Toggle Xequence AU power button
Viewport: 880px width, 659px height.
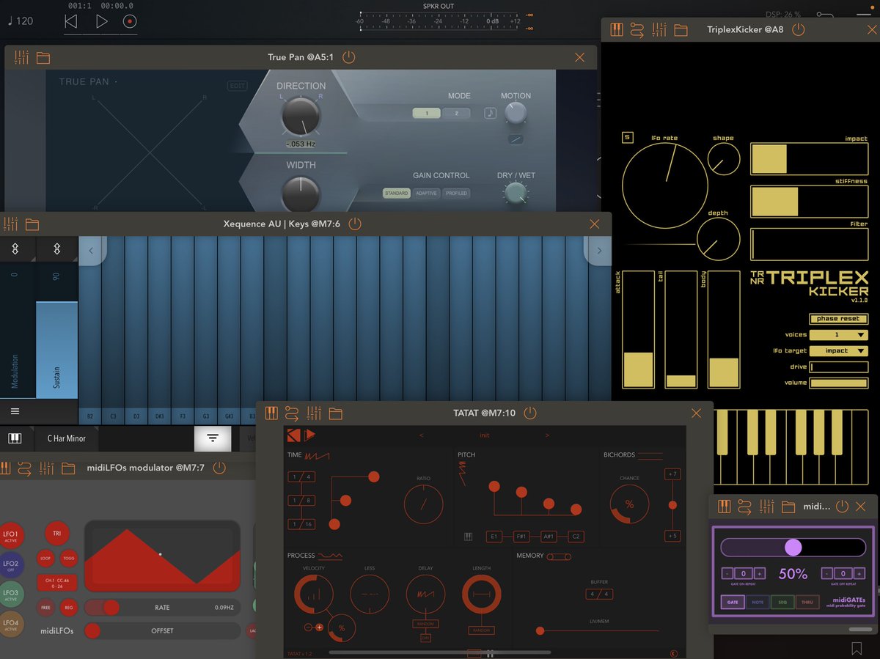click(355, 224)
